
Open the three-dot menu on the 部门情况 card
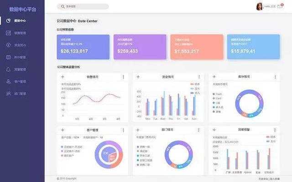pyautogui.click(x=198, y=130)
